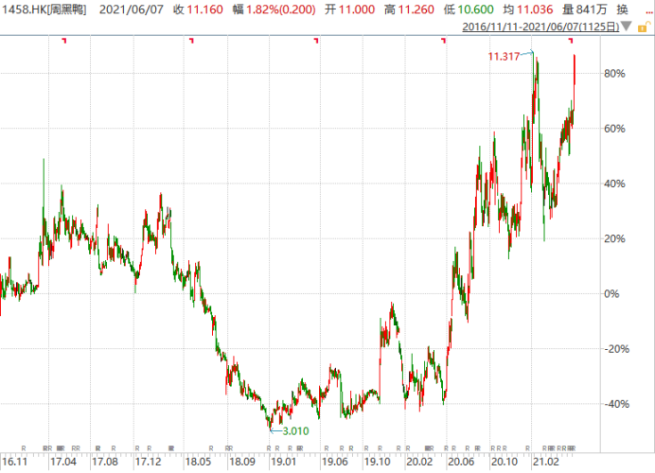Click the red corner marker nearest 19.06 gridline
Viewport: 655px width, 473px height.
click(x=316, y=41)
